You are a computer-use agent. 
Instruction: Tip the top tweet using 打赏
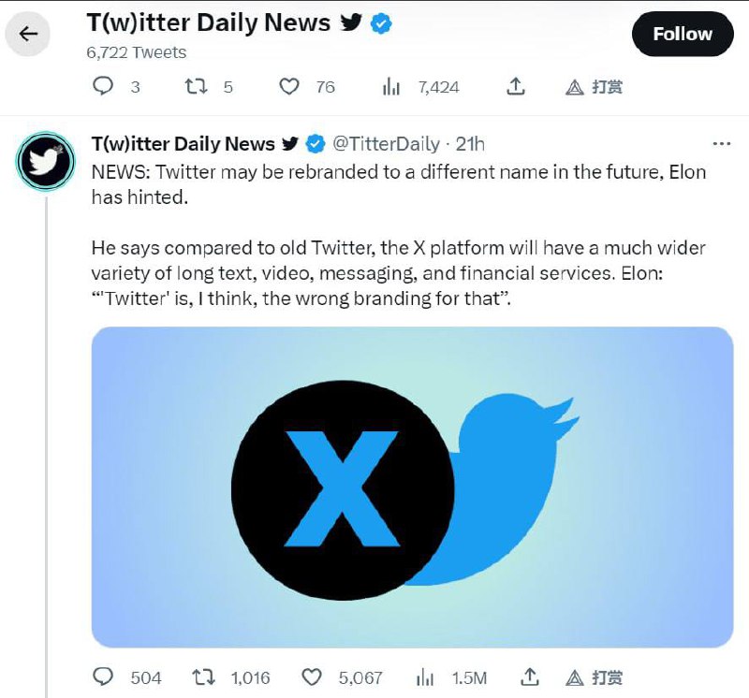point(595,87)
